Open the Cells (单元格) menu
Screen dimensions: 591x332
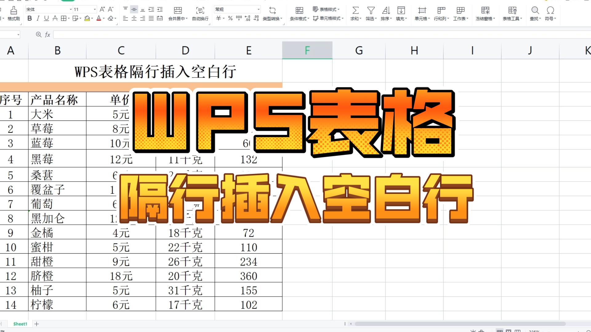click(x=422, y=14)
